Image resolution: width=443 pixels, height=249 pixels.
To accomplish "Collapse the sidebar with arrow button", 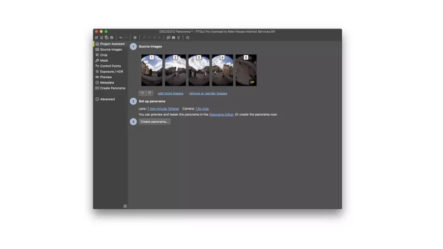I will tap(125, 206).
